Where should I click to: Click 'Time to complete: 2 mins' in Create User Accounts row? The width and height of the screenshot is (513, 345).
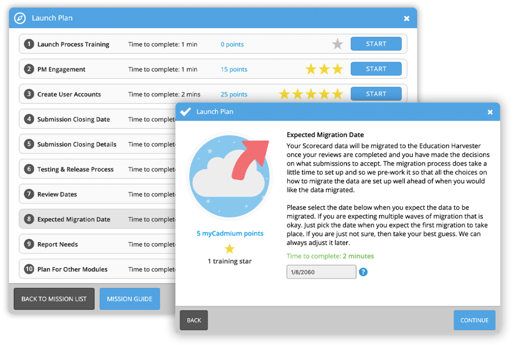click(164, 95)
